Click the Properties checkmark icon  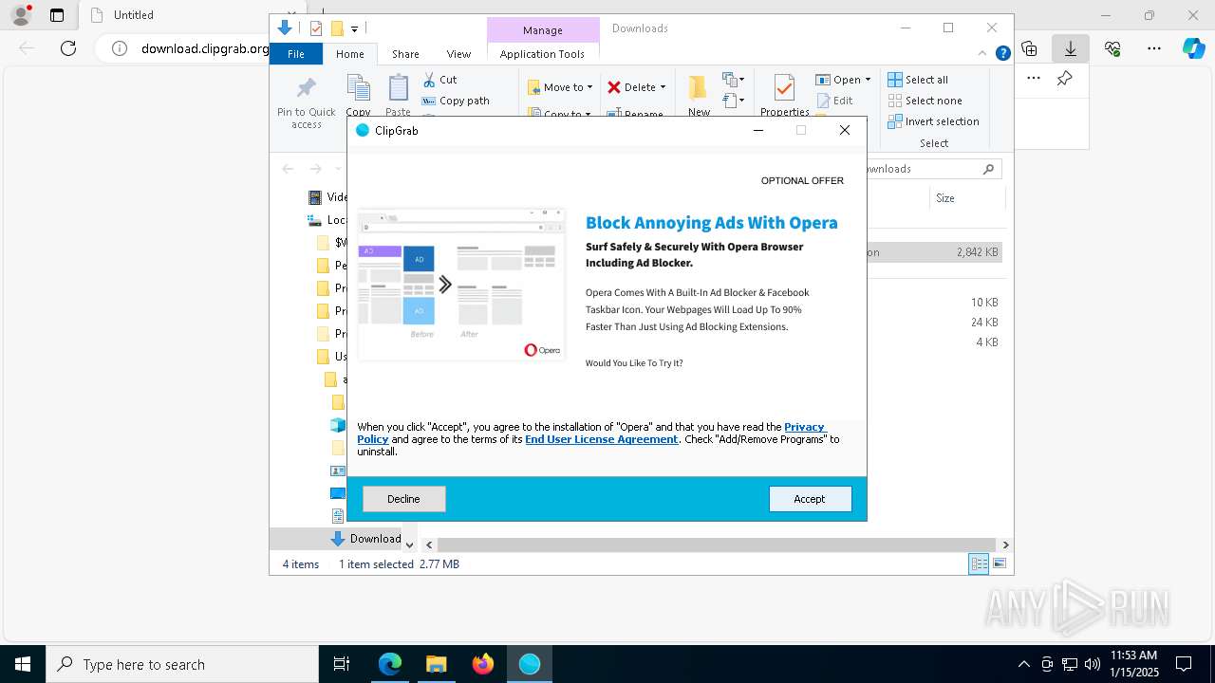coord(784,88)
